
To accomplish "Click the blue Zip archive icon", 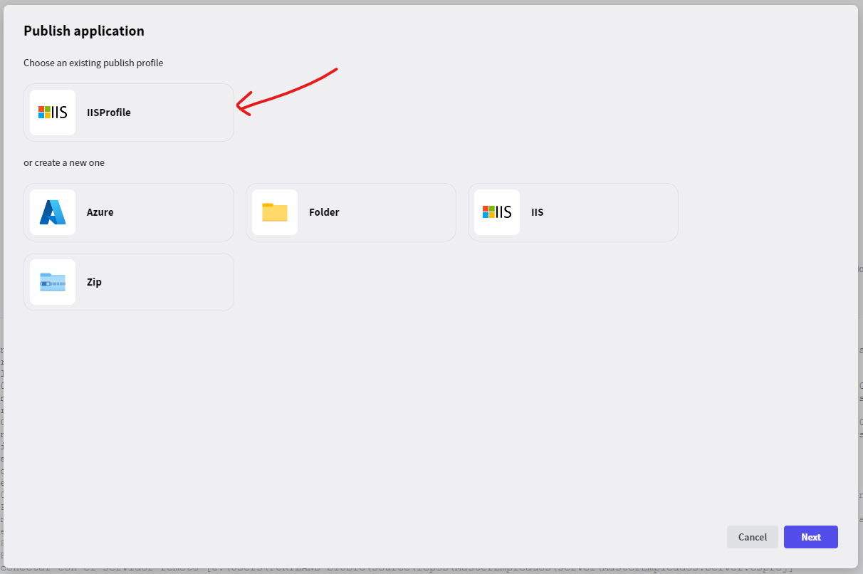I will pos(53,282).
